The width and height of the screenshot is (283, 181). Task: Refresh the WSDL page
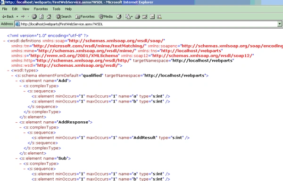coord(42,17)
